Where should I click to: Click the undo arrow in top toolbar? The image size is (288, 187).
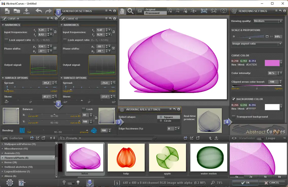coord(39,11)
